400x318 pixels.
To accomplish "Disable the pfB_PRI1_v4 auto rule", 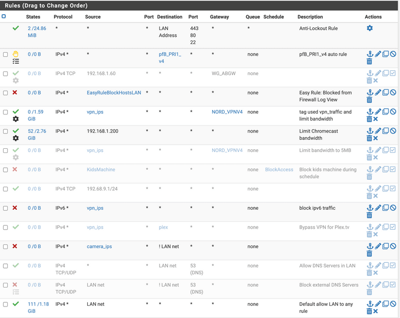I will click(393, 54).
